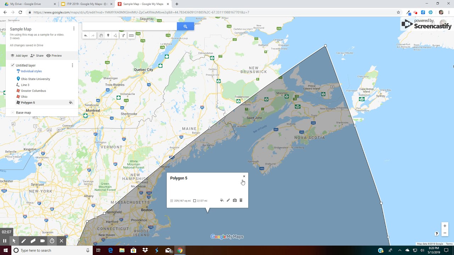The image size is (454, 255).
Task: Click the 229,167 sq mi area value
Action: pos(182,201)
